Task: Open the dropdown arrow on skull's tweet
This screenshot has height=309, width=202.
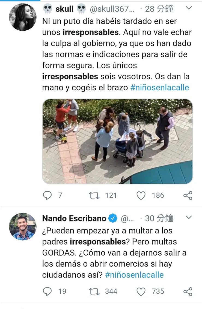Action: (x=189, y=8)
